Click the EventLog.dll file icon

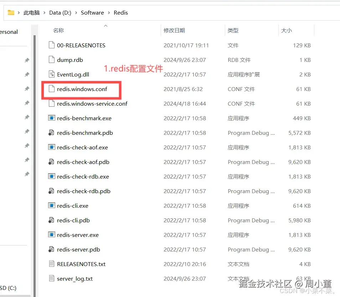click(52, 74)
